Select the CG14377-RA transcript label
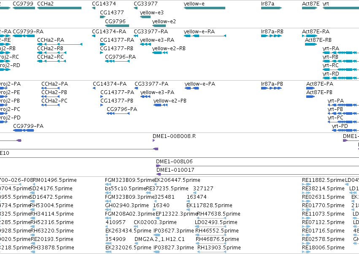Viewport: 359px width, 254px height. [117, 40]
